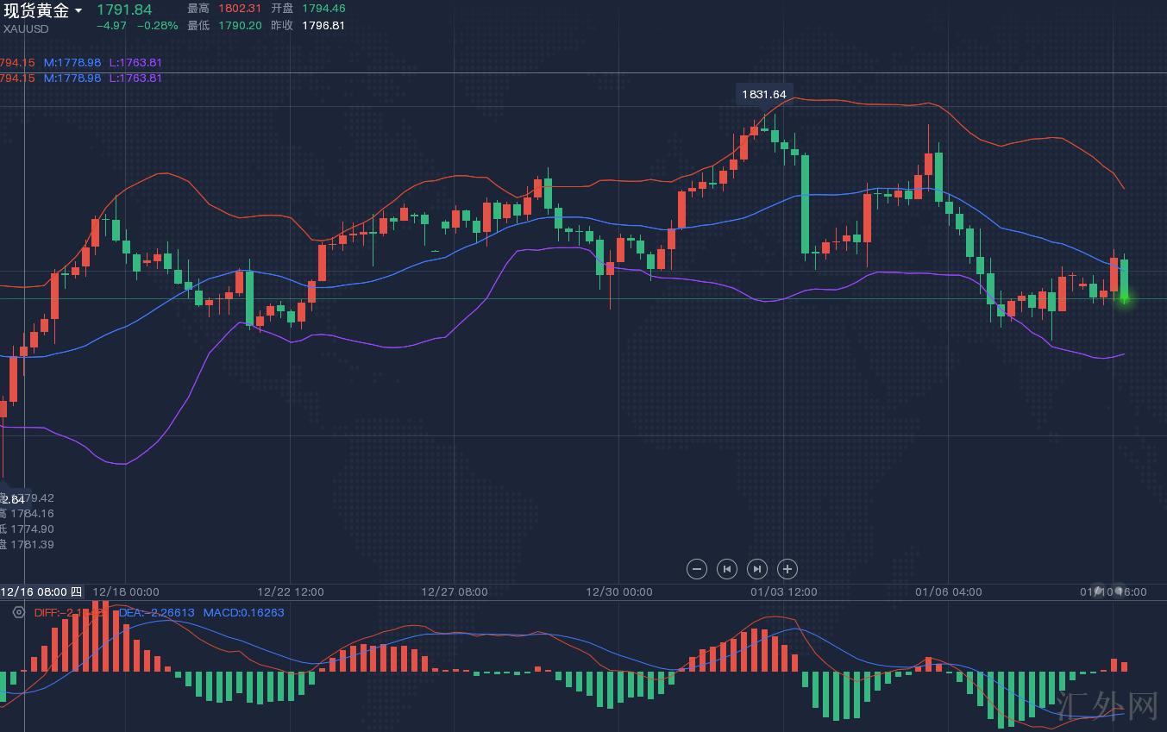Click the 开盘 1794.46 open value
Screen dimensions: 1167x732
pos(323,8)
